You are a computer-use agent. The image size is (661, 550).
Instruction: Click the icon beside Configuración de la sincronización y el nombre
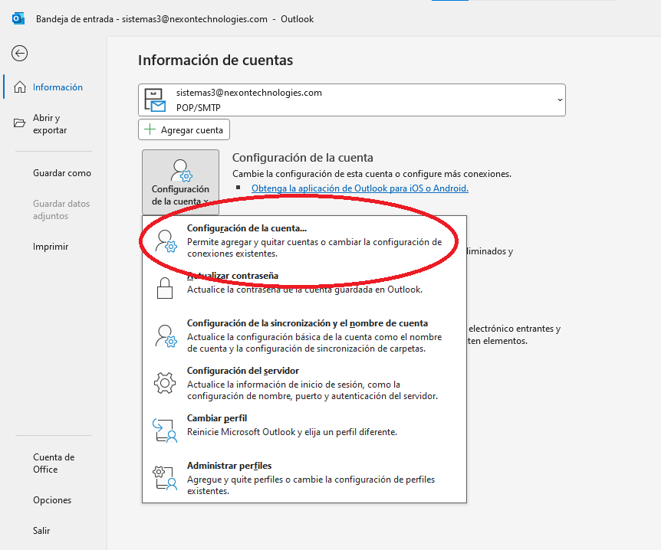(x=166, y=336)
